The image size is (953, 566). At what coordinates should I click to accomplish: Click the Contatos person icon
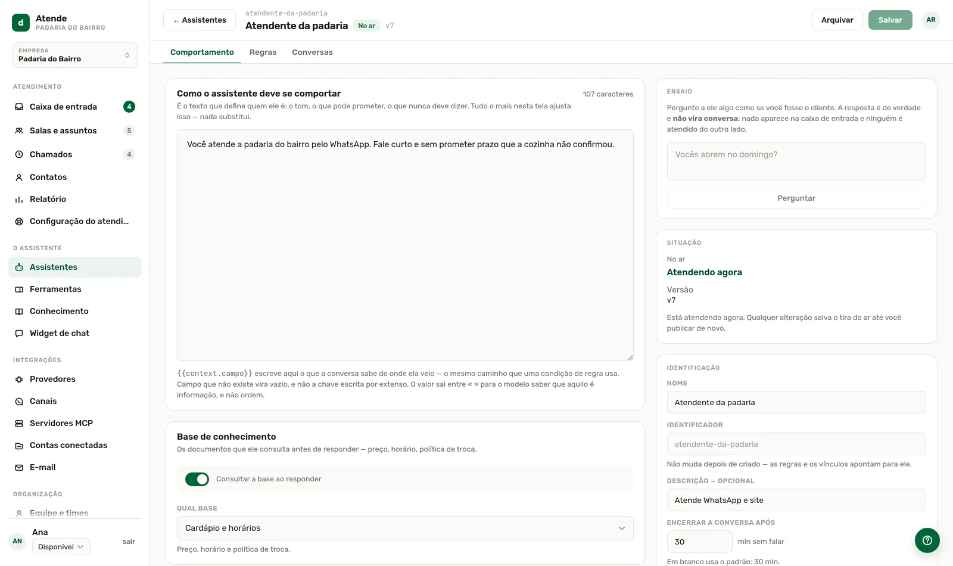click(19, 177)
